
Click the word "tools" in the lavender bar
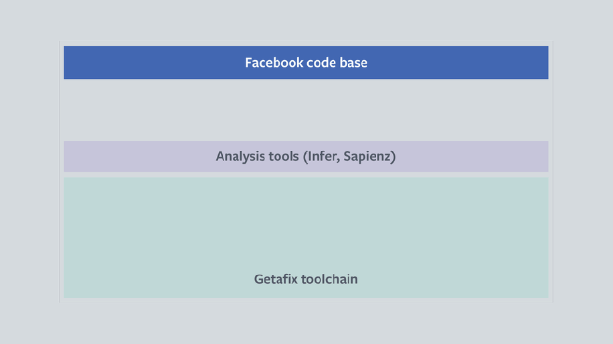point(284,157)
